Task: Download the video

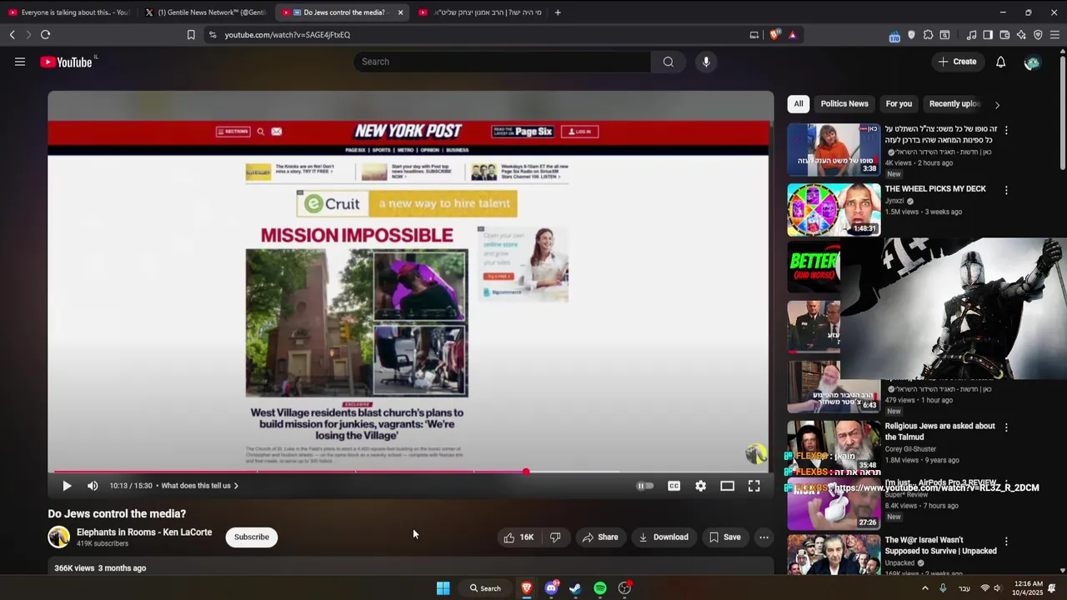Action: tap(664, 537)
